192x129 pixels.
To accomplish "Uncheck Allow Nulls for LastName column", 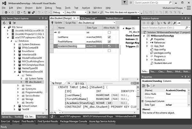I will click(x=109, y=37).
